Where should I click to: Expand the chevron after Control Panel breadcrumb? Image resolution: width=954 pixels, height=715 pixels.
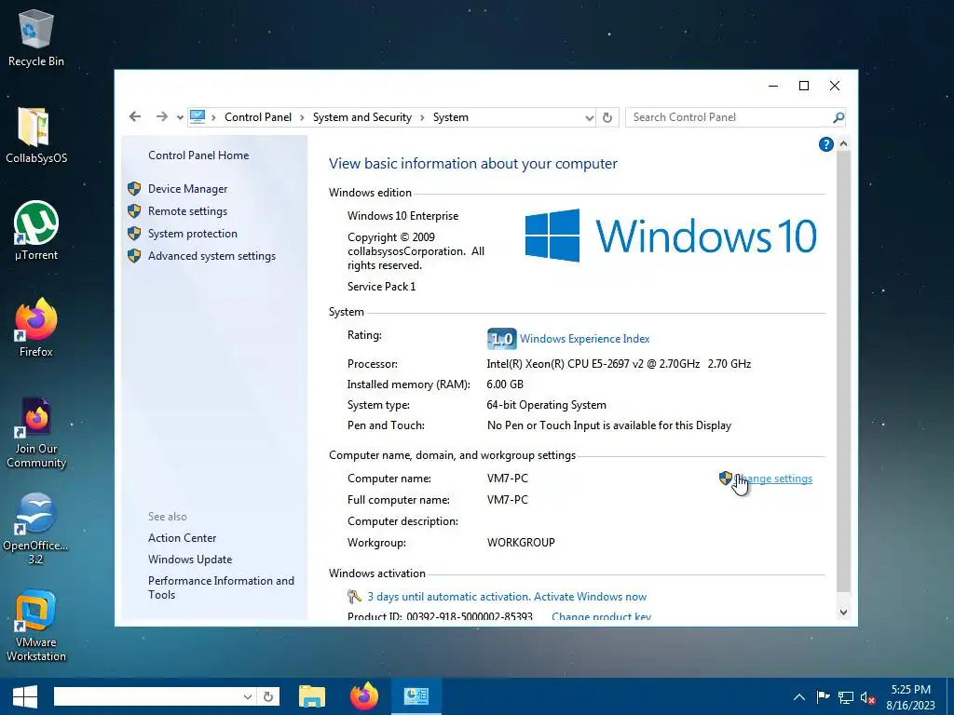tap(303, 117)
